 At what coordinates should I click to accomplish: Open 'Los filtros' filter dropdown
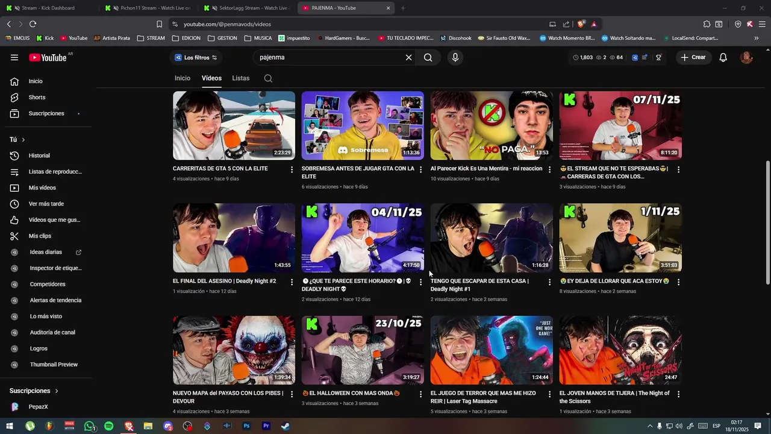coord(196,57)
